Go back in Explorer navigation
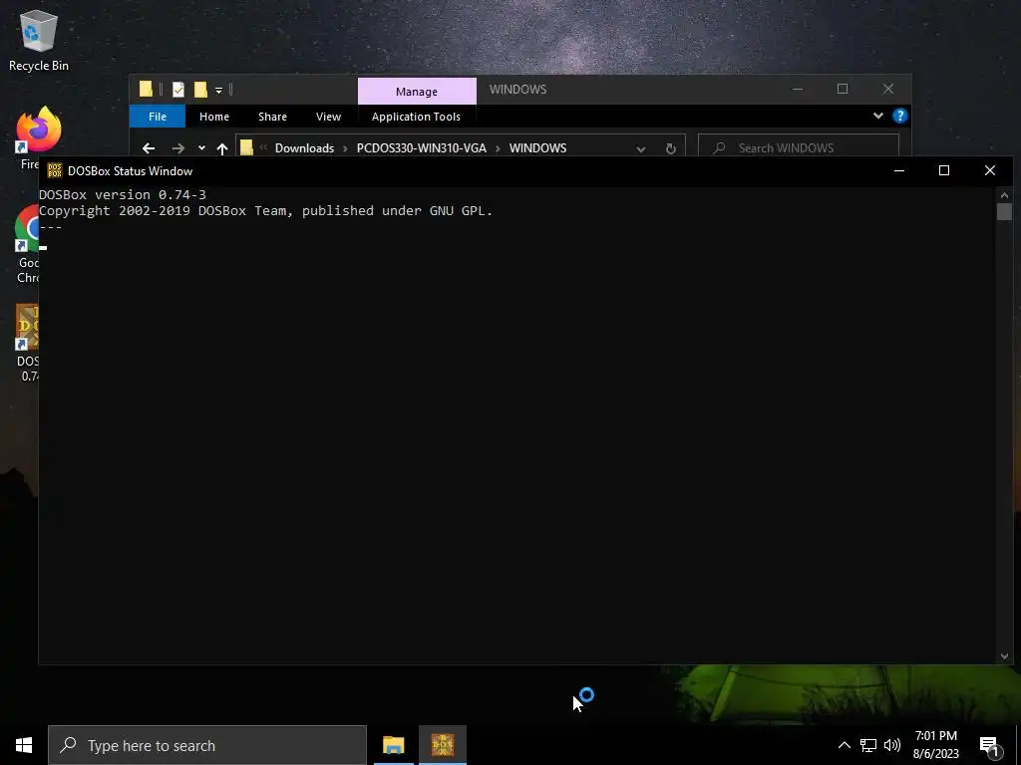Screen dimensions: 1021x765 149,148
